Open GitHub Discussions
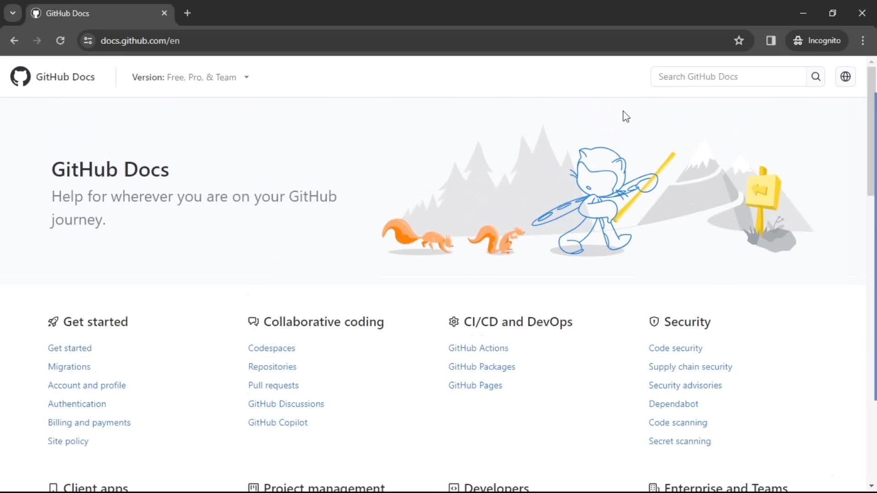Viewport: 877px width, 493px height. click(x=286, y=404)
